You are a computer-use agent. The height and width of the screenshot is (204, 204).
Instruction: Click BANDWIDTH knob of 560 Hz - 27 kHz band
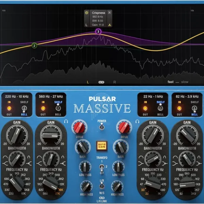[x=51, y=159]
